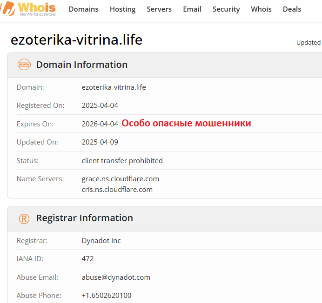Click the Domain label in table
Image resolution: width=322 pixels, height=303 pixels.
tap(30, 87)
